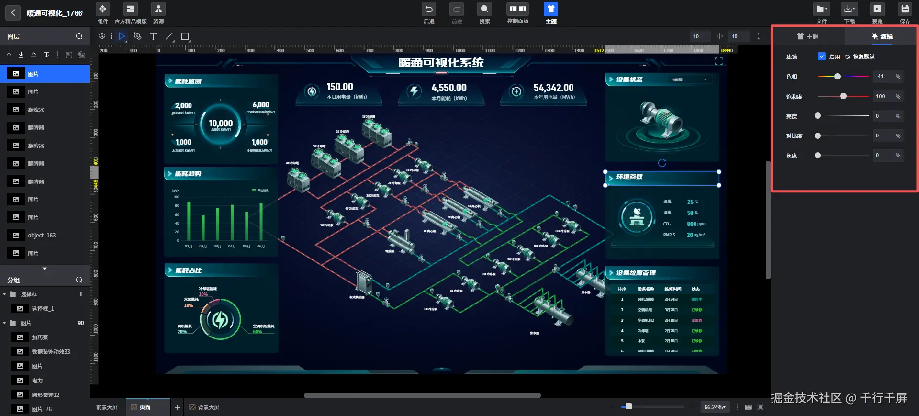Click the zoom out minus button
This screenshot has width=919, height=416.
[x=613, y=407]
